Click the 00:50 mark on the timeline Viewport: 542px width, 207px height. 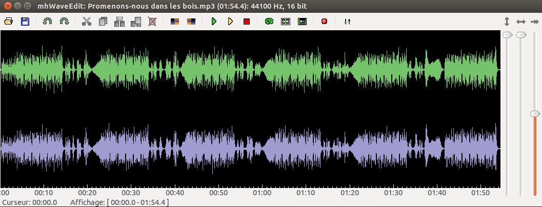point(219,193)
